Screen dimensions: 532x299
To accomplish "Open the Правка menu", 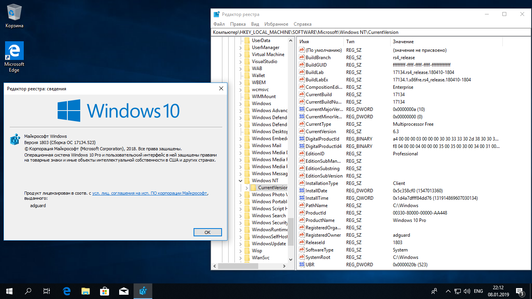I will point(238,24).
